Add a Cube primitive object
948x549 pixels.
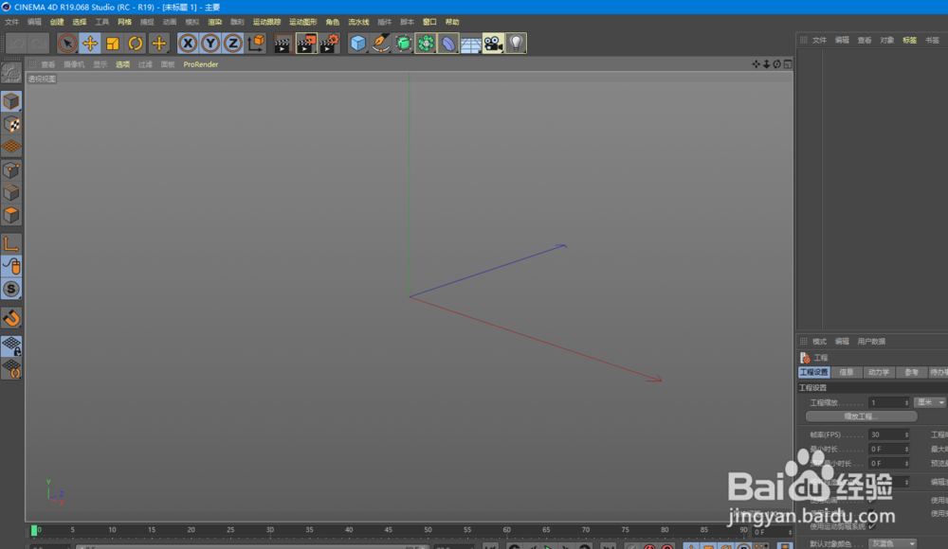click(357, 43)
